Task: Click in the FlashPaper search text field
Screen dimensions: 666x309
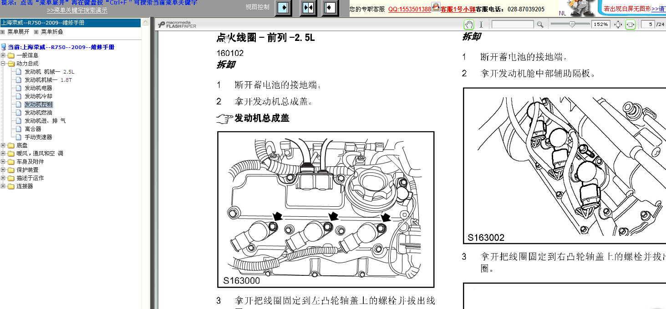Action: coord(513,25)
